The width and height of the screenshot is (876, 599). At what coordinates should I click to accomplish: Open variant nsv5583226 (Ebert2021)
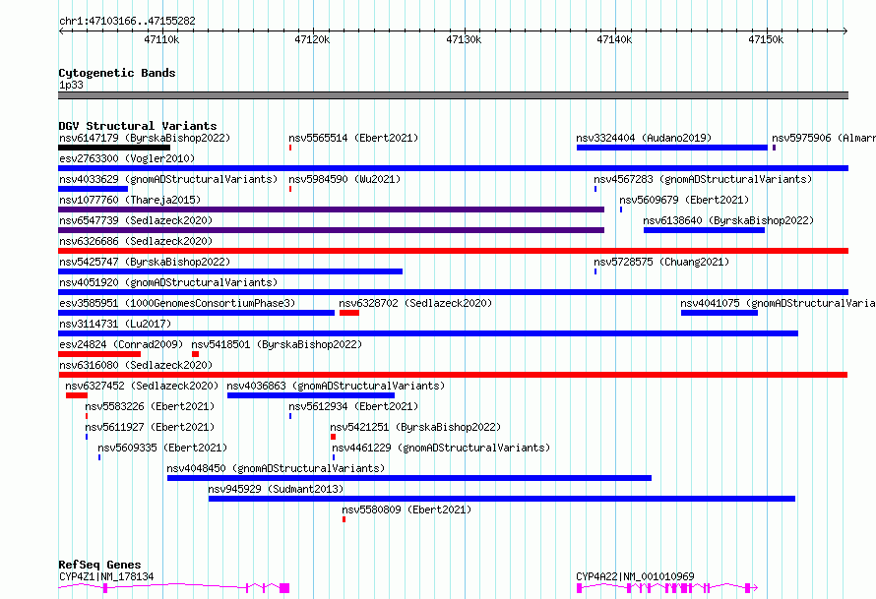pos(150,406)
